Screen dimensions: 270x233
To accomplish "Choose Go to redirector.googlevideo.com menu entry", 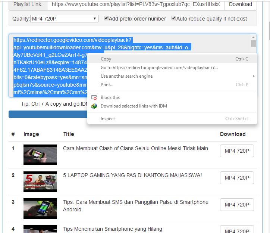I will click(x=159, y=68).
